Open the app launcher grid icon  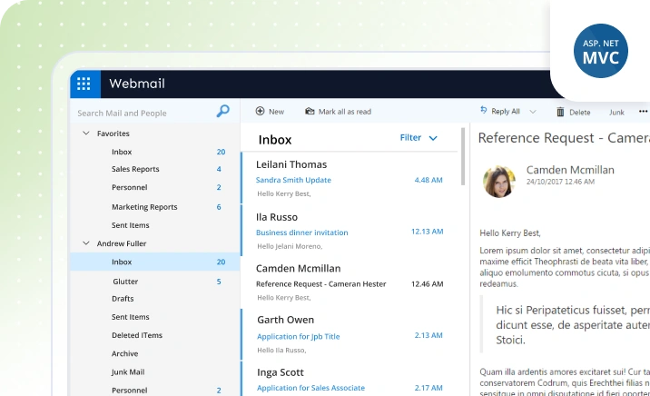(x=84, y=84)
